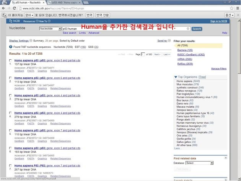Go to the Next results page
Screen dimensions: 241x181
157,54
